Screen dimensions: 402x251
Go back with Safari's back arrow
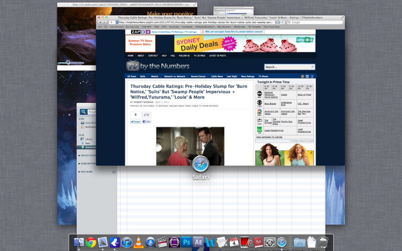[x=100, y=22]
